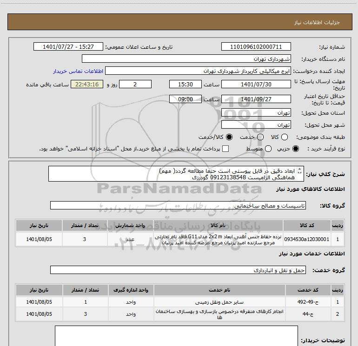Click the announcement date field 1401/07/27 - 15:27
The image size is (358, 346).
(68, 47)
